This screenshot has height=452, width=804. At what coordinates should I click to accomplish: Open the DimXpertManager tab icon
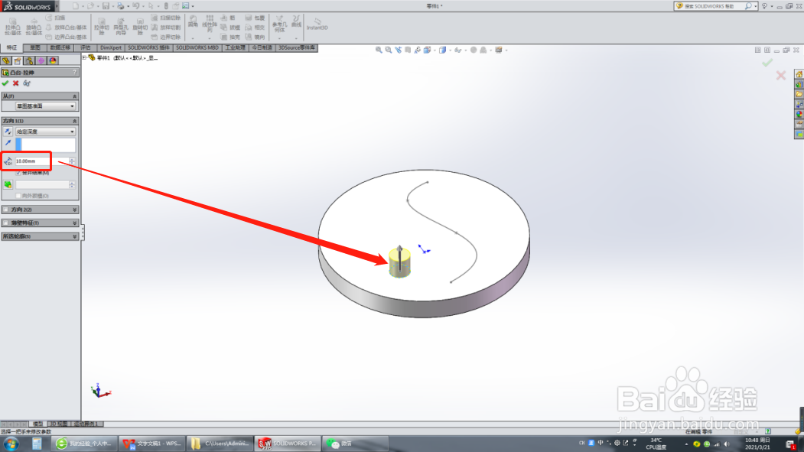pos(41,60)
